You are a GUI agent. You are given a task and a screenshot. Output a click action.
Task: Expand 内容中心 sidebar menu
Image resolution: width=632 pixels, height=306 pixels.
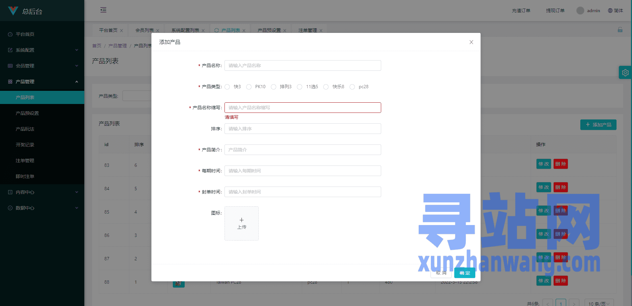[x=42, y=192]
